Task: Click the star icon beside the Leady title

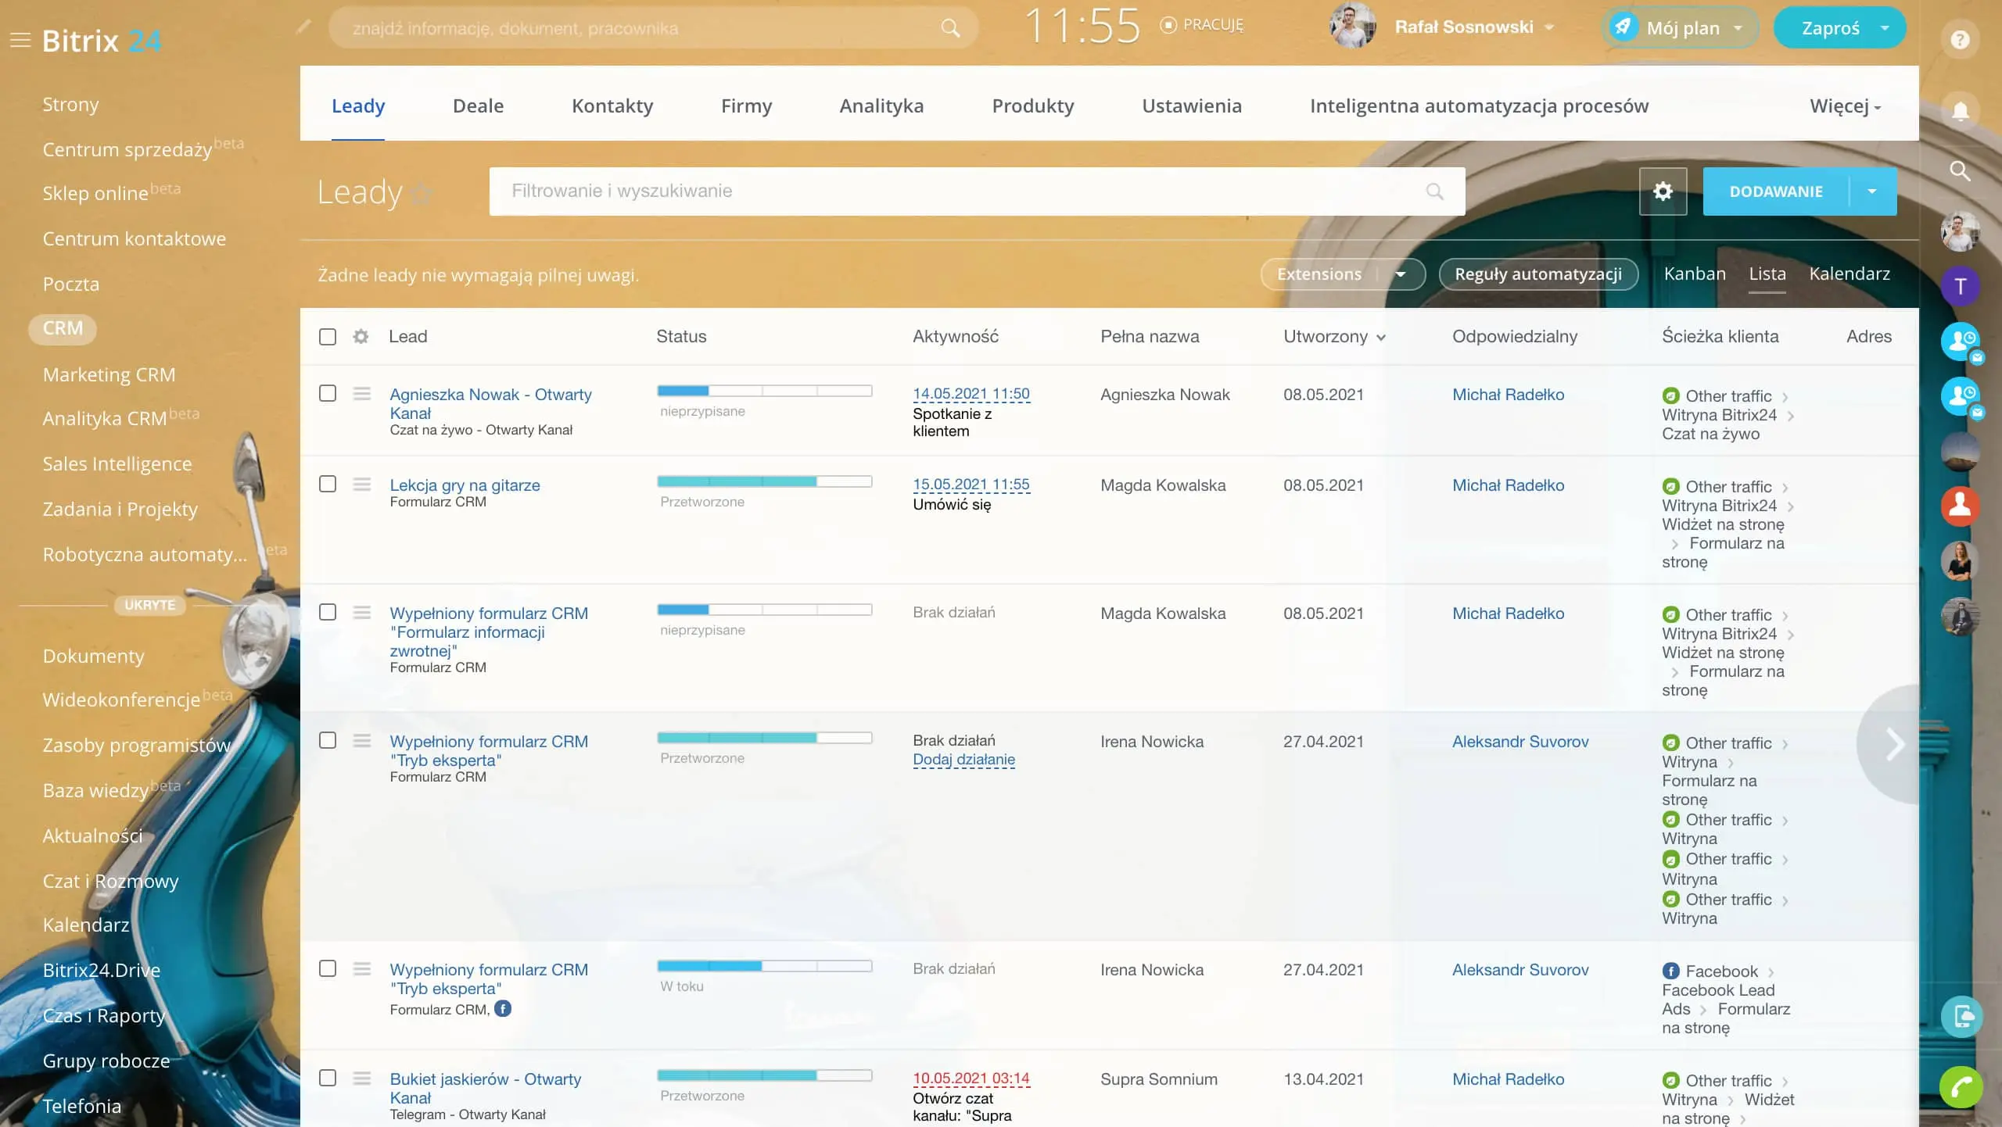Action: click(x=422, y=193)
